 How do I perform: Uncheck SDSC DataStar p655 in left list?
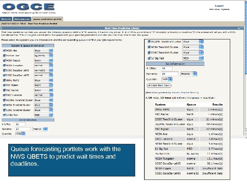(x=4, y=75)
